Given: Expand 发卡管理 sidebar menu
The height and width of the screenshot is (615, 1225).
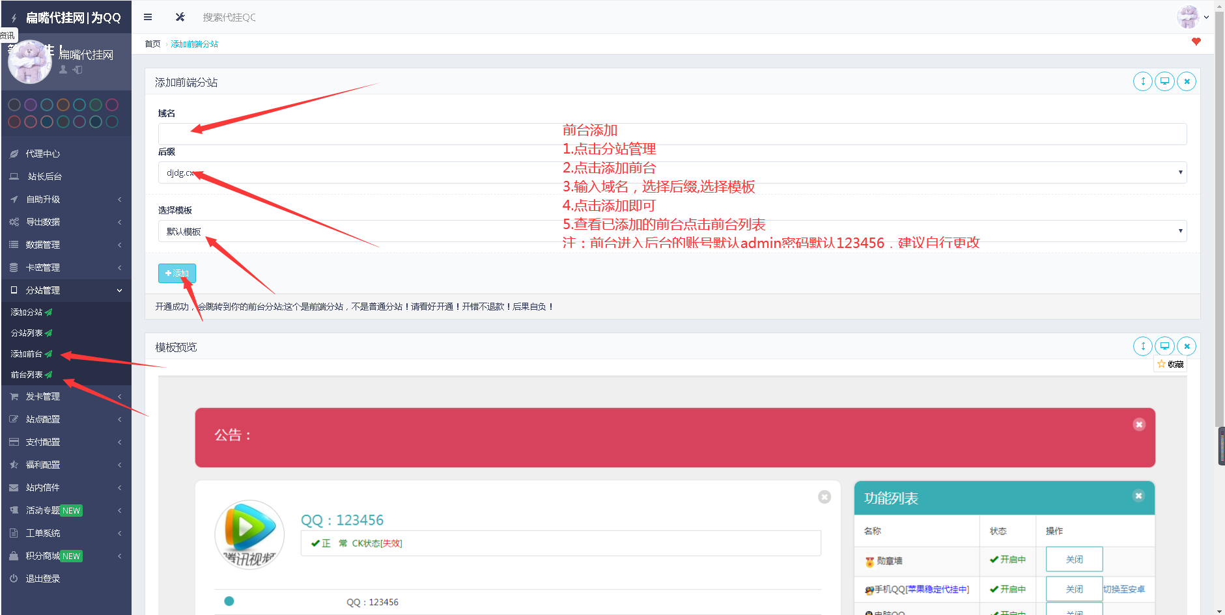Looking at the screenshot, I should (x=66, y=396).
